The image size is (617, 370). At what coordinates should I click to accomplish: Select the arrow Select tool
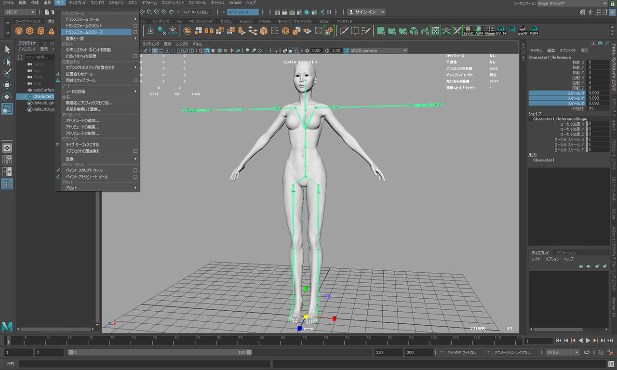click(7, 50)
